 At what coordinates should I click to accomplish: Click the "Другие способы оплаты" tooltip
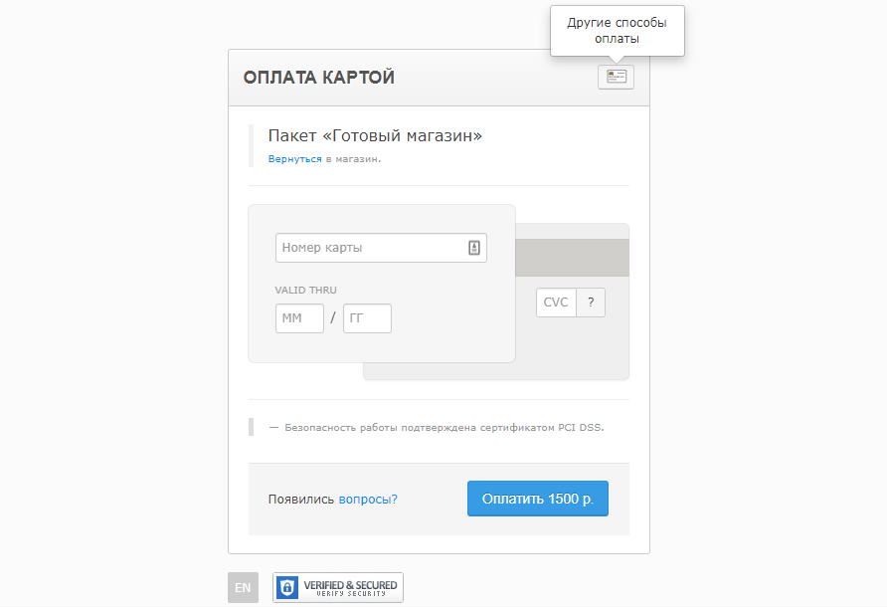pos(617,31)
